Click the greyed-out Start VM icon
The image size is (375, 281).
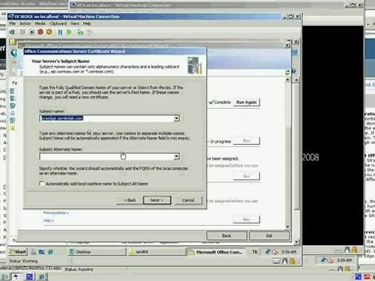click(x=23, y=32)
